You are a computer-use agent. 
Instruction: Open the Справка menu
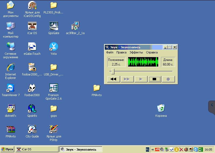[152, 52]
